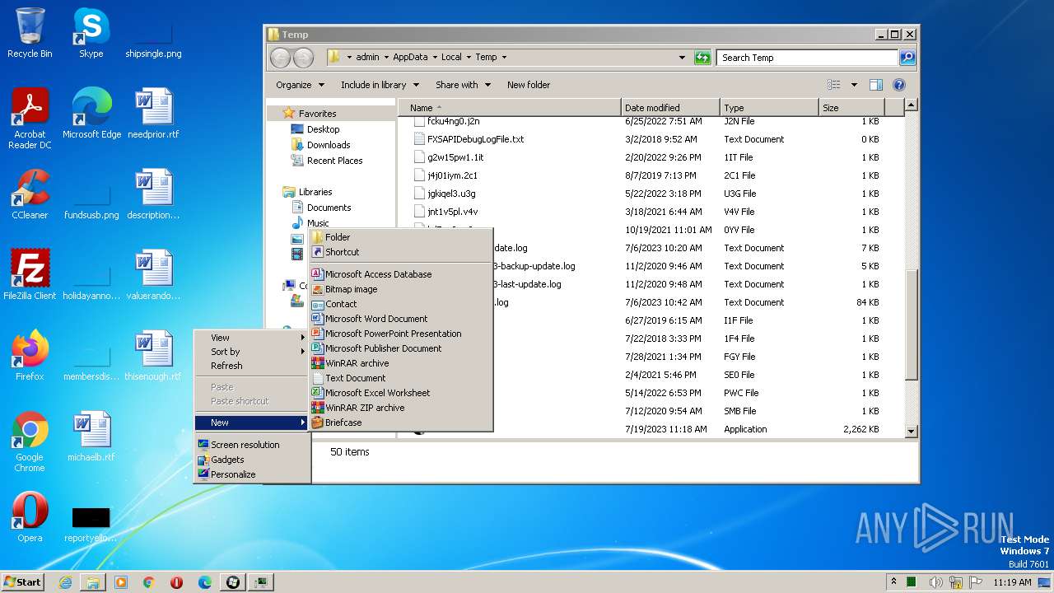Choose Folder in the New submenu
This screenshot has height=593, width=1054.
401,237
